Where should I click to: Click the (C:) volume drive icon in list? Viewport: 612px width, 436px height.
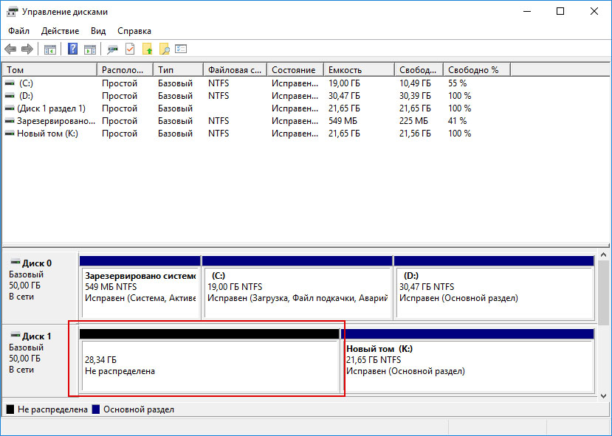(x=10, y=83)
